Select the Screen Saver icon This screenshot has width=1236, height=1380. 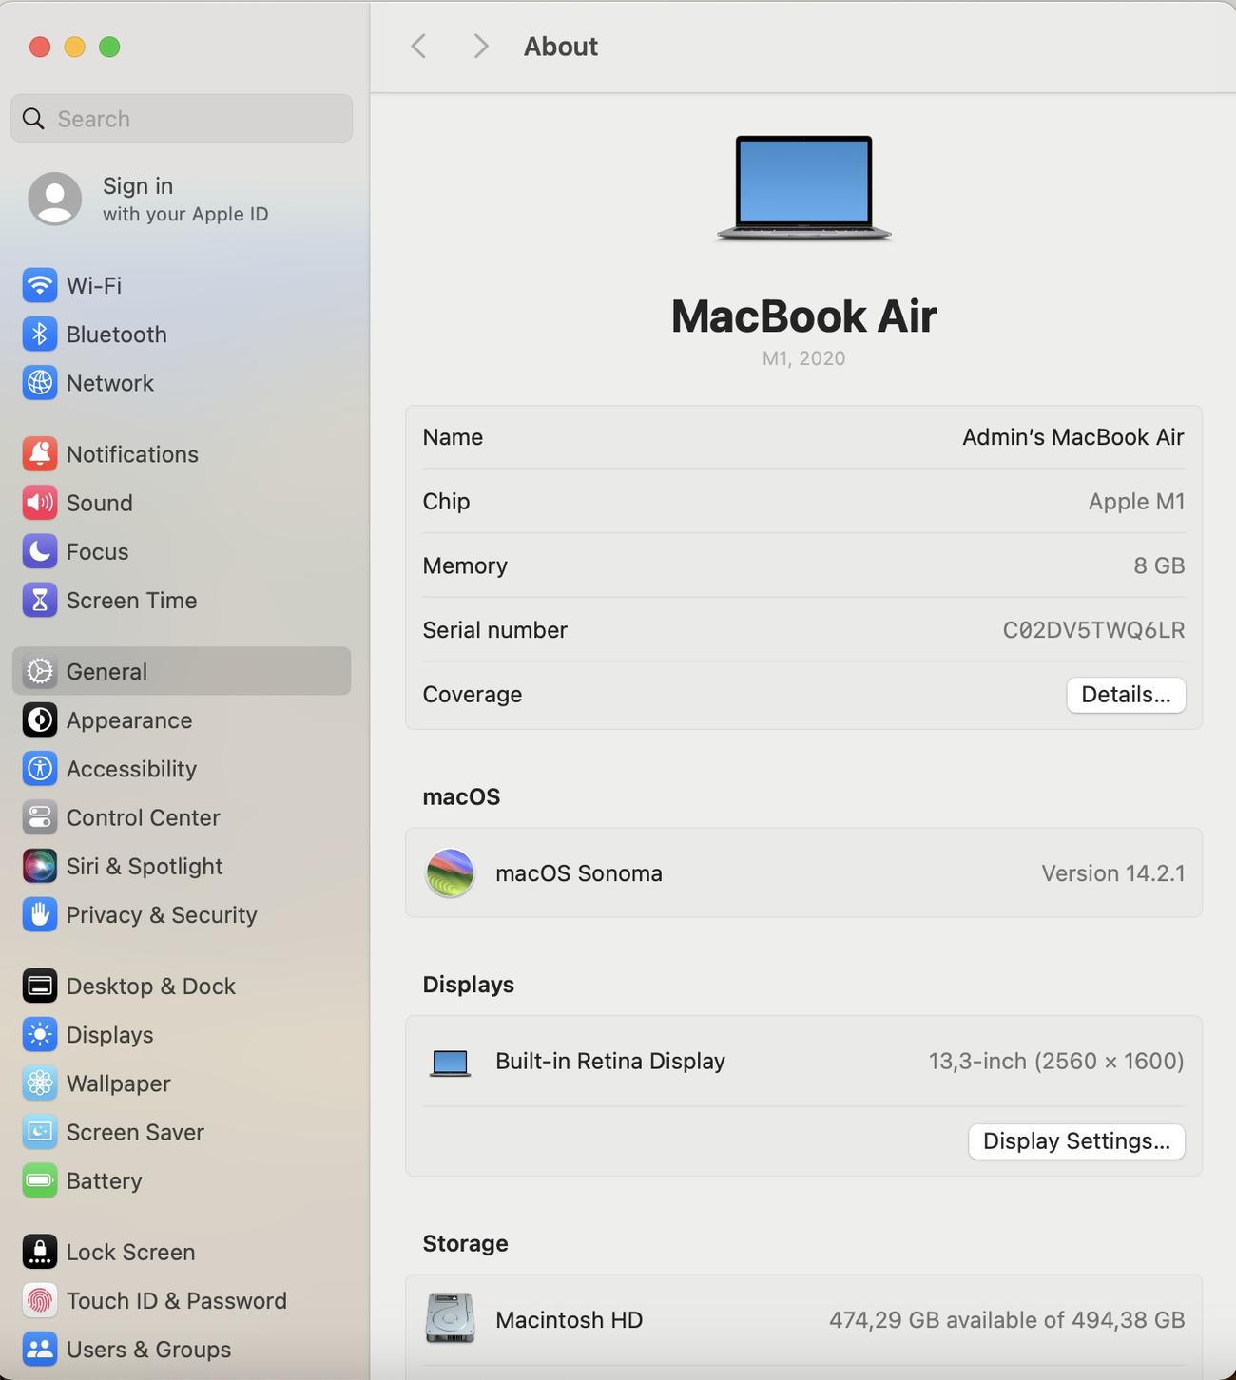pos(40,1132)
